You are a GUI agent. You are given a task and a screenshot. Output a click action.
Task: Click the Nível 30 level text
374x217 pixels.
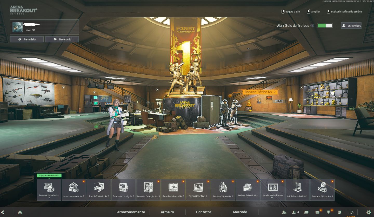click(x=30, y=30)
